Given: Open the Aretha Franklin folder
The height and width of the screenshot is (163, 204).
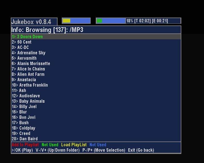Looking at the screenshot, I should (x=96, y=85).
